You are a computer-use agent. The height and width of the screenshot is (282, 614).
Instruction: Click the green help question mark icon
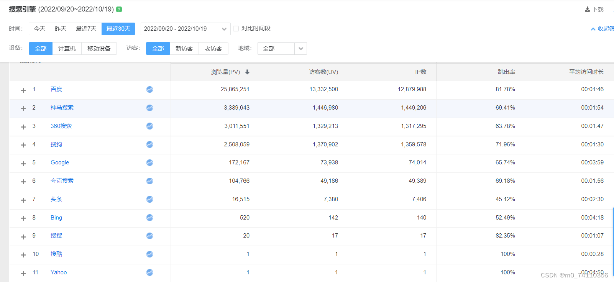(x=119, y=9)
